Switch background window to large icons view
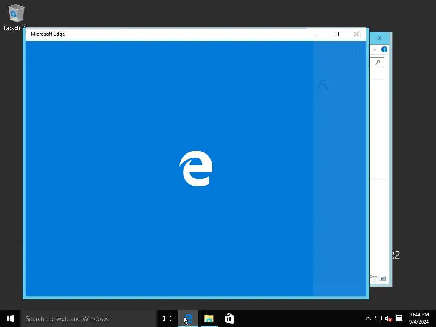This screenshot has width=436, height=327. pyautogui.click(x=383, y=278)
